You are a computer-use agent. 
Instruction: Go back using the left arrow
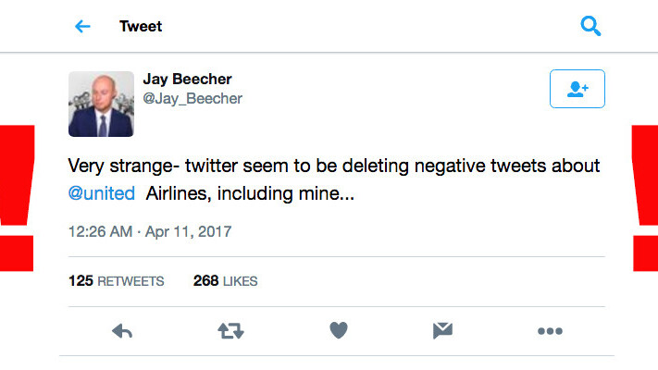click(82, 26)
